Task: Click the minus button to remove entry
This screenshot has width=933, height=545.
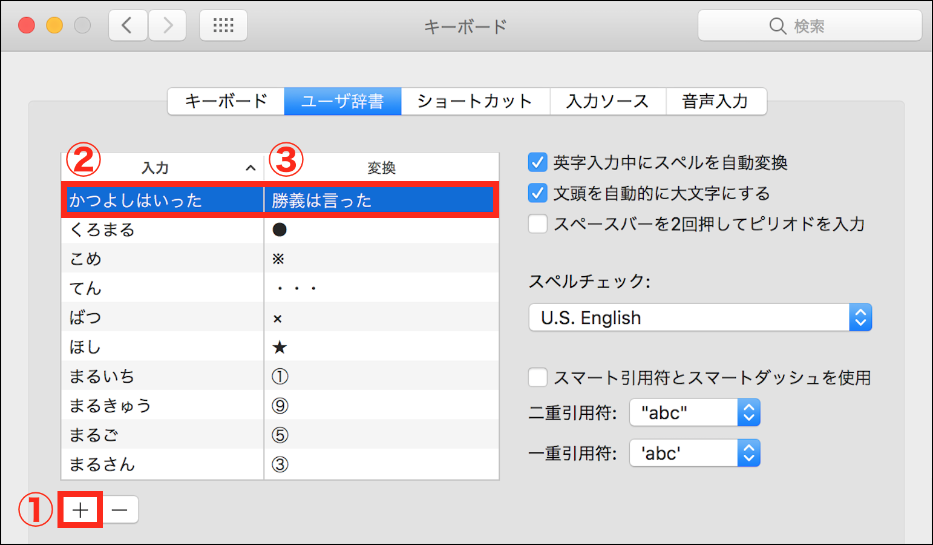Action: pos(120,510)
